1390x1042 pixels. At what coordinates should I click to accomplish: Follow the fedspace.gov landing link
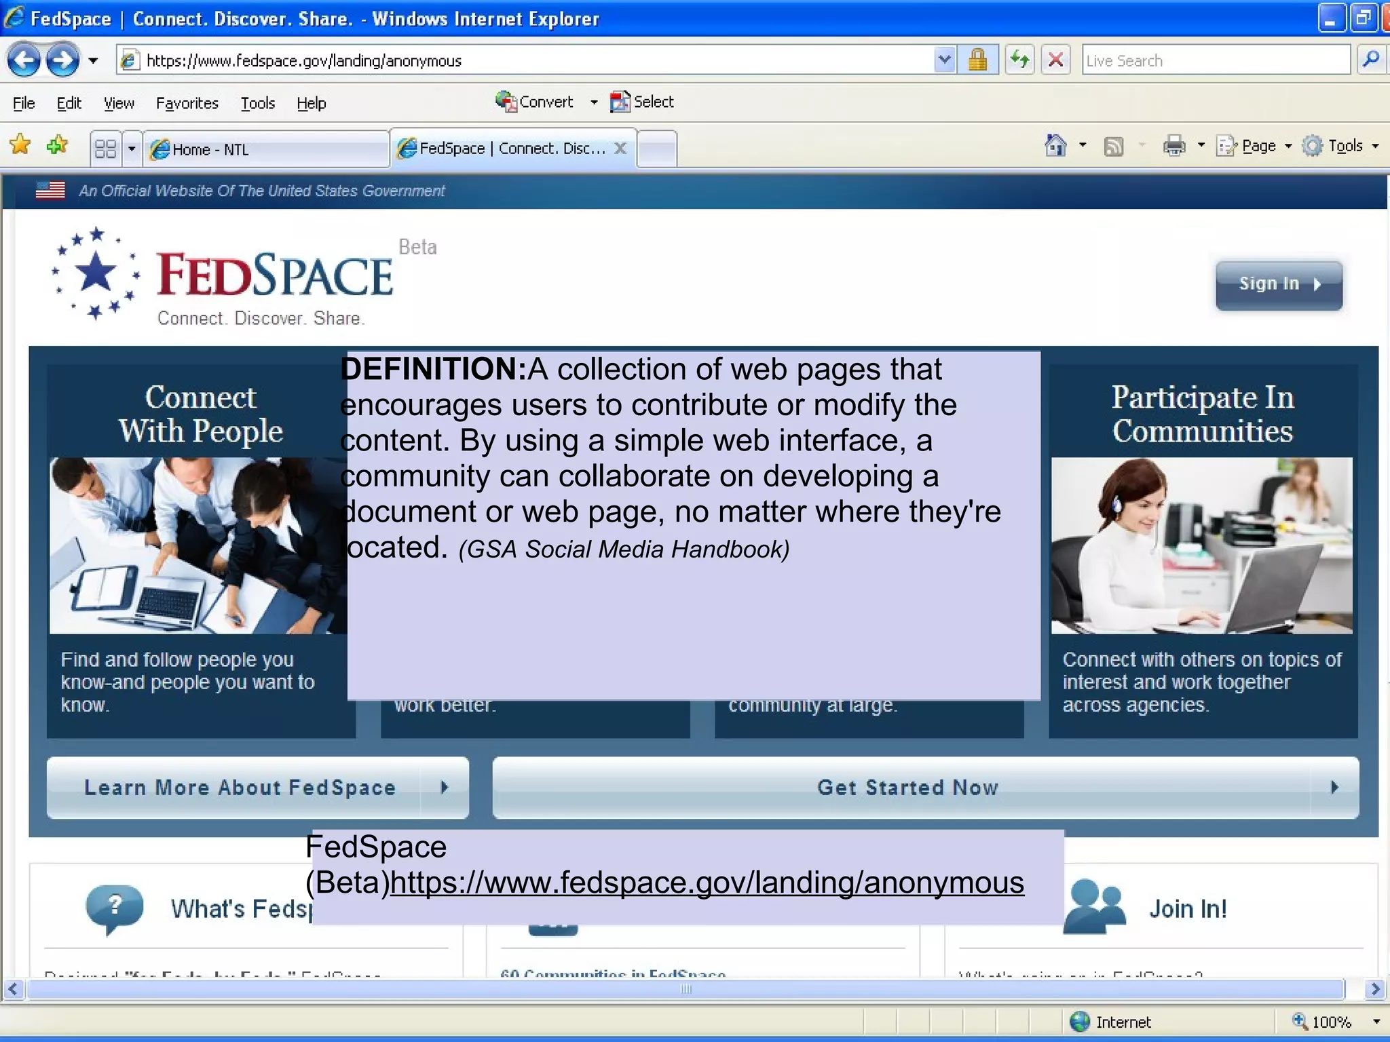tap(707, 883)
